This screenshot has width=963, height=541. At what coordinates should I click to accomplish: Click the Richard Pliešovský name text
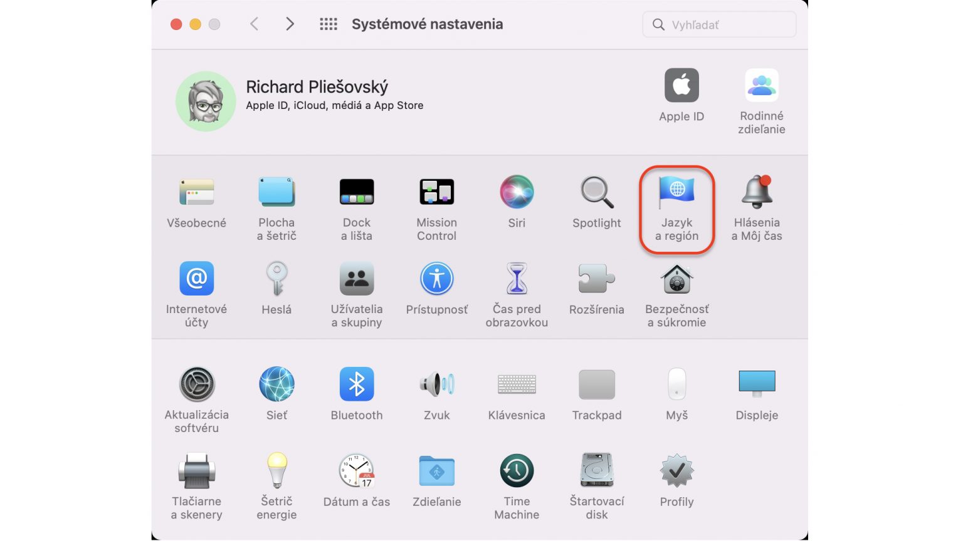pos(317,86)
